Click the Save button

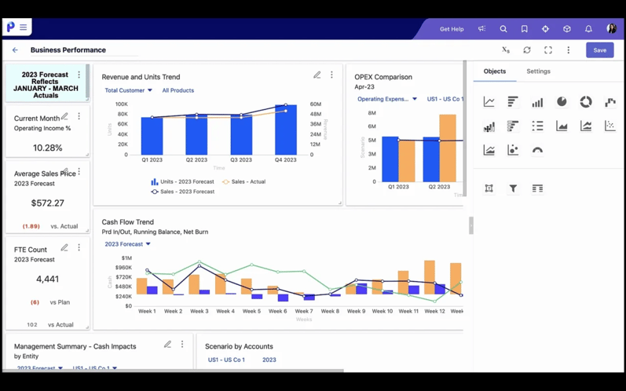(599, 50)
